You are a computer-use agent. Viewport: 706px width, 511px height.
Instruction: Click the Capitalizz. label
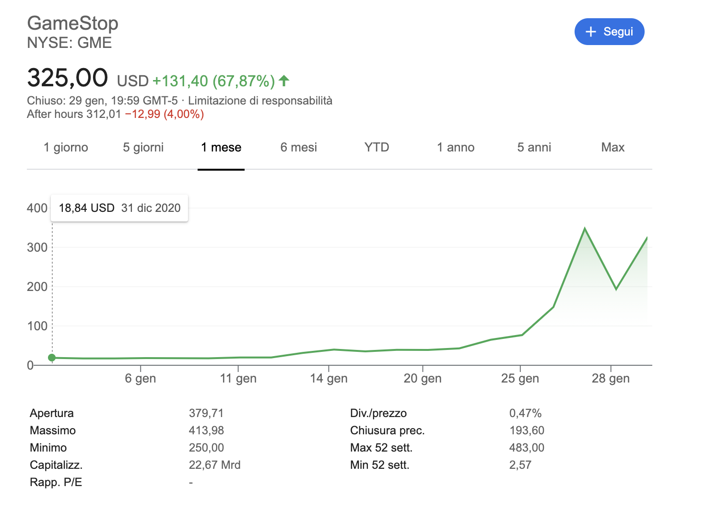point(56,465)
